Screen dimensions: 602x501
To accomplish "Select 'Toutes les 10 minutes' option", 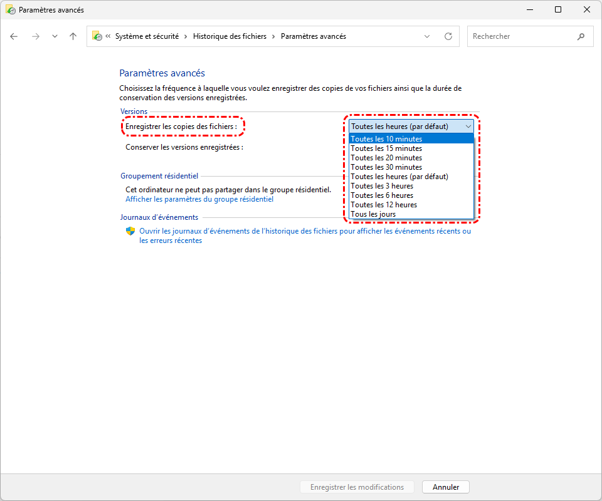I will [386, 139].
